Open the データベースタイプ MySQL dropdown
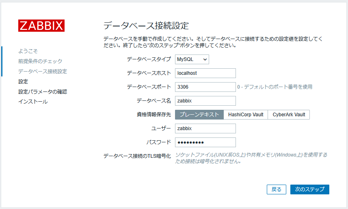The height and width of the screenshot is (209, 348). (x=192, y=59)
